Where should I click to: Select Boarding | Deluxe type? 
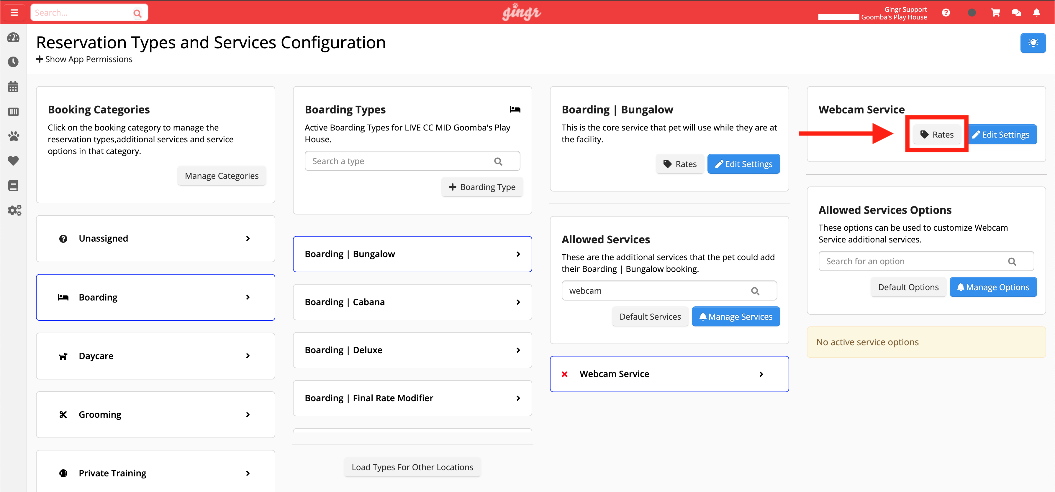tap(412, 350)
